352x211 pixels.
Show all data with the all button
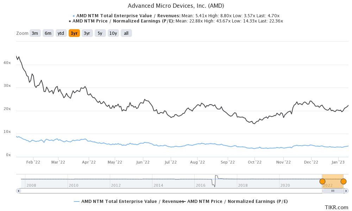[x=126, y=33]
